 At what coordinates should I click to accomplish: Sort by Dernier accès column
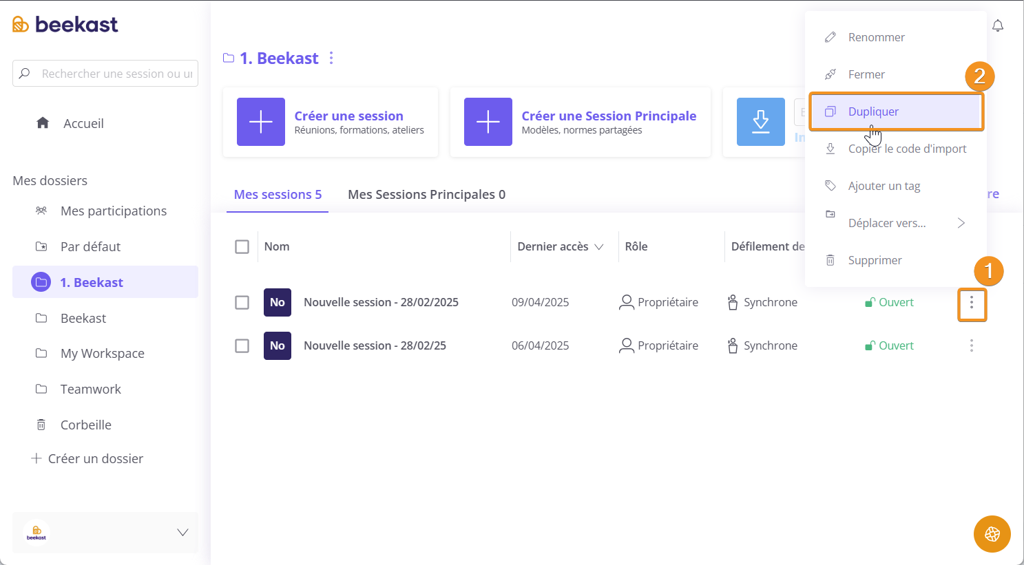coord(561,246)
